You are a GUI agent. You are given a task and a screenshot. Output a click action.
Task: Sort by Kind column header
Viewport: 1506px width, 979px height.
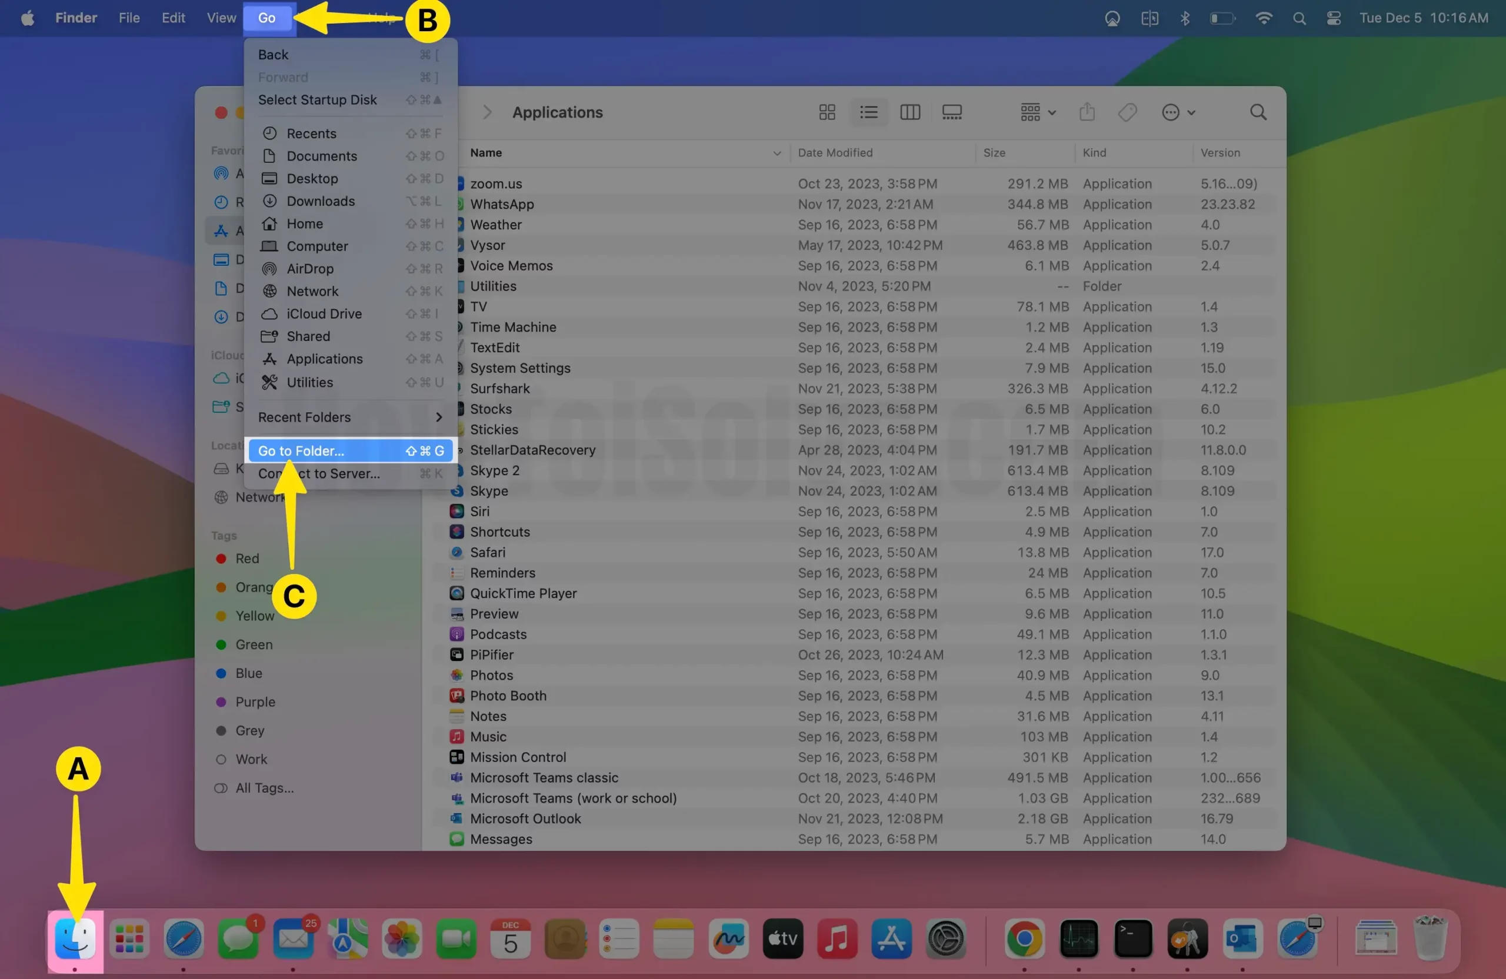1094,153
